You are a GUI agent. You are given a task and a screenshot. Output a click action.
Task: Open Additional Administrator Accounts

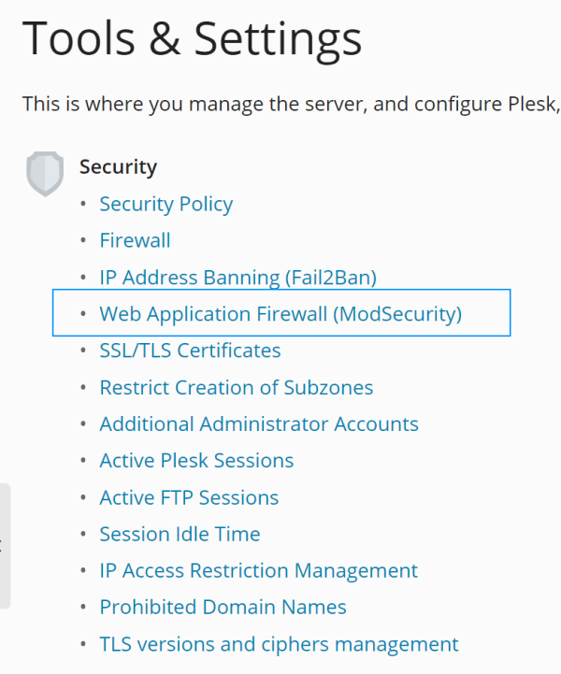pyautogui.click(x=259, y=423)
